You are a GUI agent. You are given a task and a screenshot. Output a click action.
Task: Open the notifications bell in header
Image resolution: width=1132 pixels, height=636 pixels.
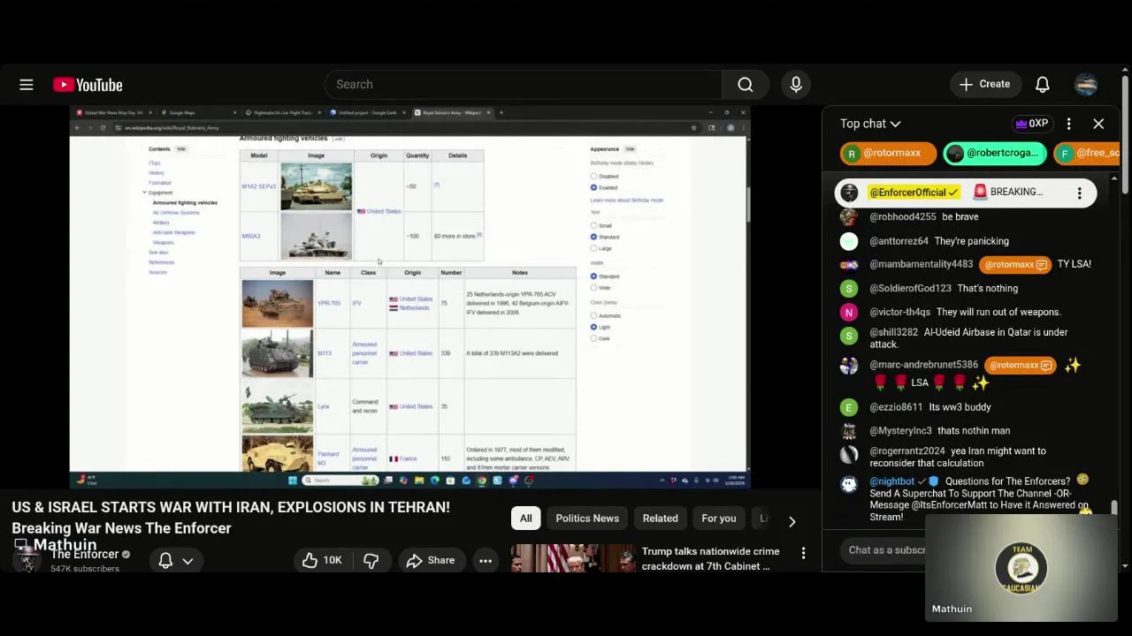coord(1043,85)
